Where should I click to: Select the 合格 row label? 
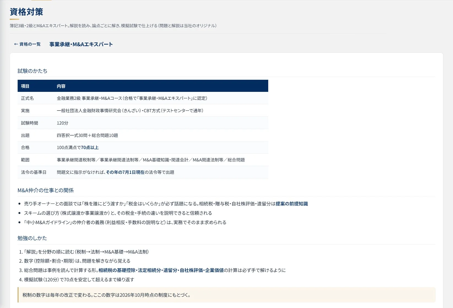25,147
